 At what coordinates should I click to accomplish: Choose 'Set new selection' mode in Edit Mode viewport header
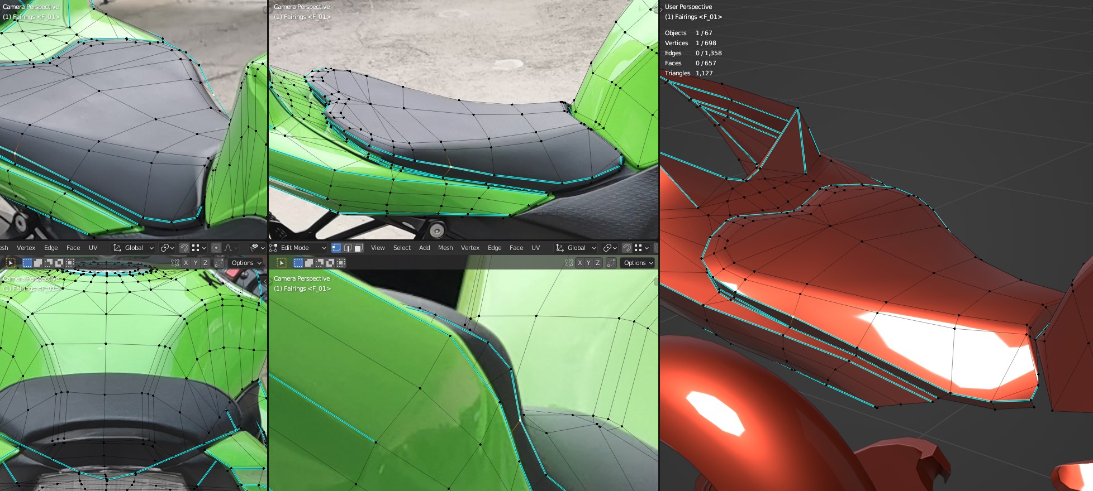click(298, 263)
